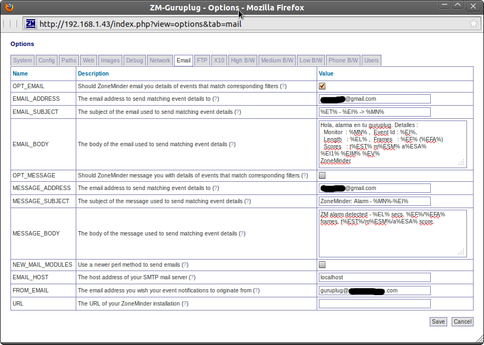Open help link for EMAIL_HOST
484x345 pixels.
coord(192,277)
